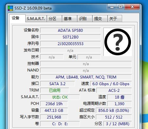Click the 超过规定 label
The height and width of the screenshot is (129, 148).
coord(87,110)
